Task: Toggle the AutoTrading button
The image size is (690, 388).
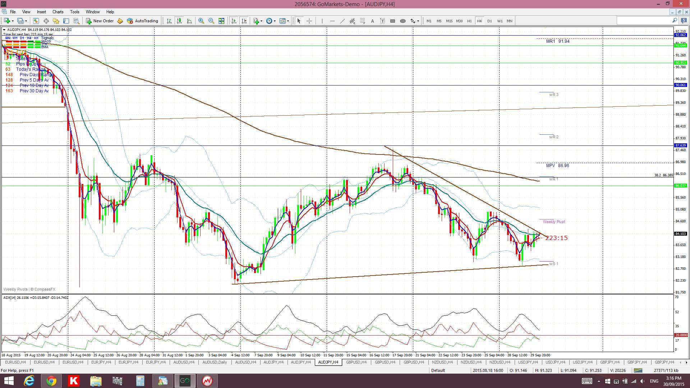Action: [x=143, y=21]
